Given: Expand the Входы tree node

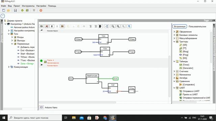Looking at the screenshot, I should point(12,37).
